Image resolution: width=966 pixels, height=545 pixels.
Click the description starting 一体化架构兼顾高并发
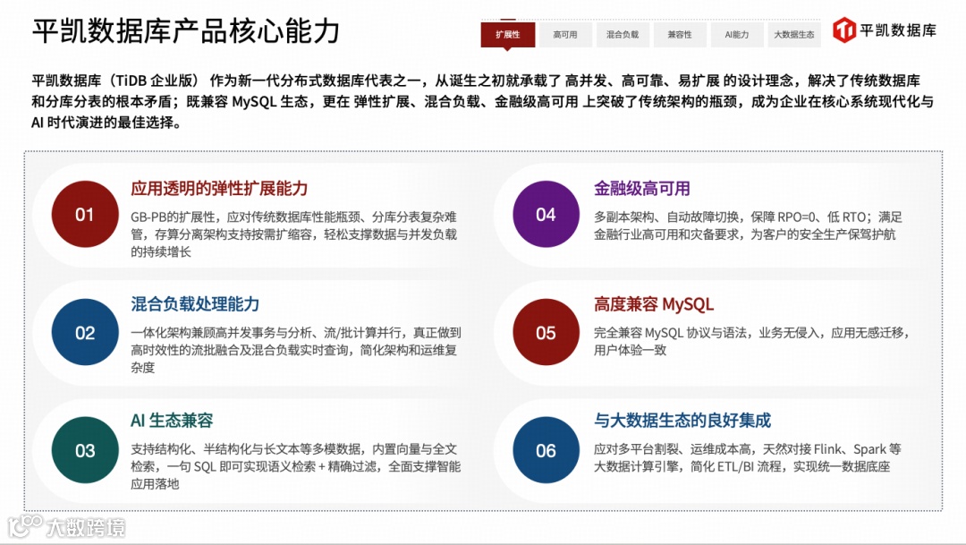coord(296,350)
